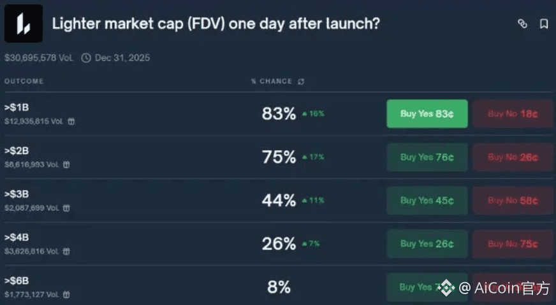Click the copy link icon
This screenshot has width=556, height=305.
522,24
